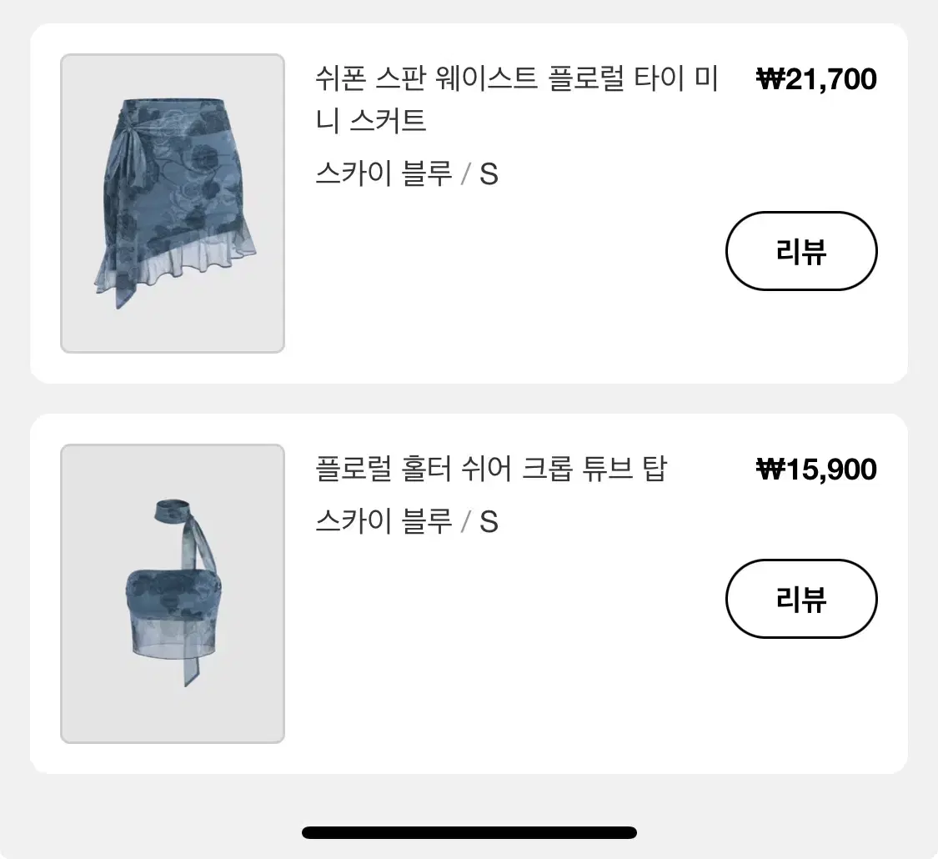This screenshot has width=938, height=859.
Task: Click the gray gap between the two cards
Action: (x=469, y=399)
